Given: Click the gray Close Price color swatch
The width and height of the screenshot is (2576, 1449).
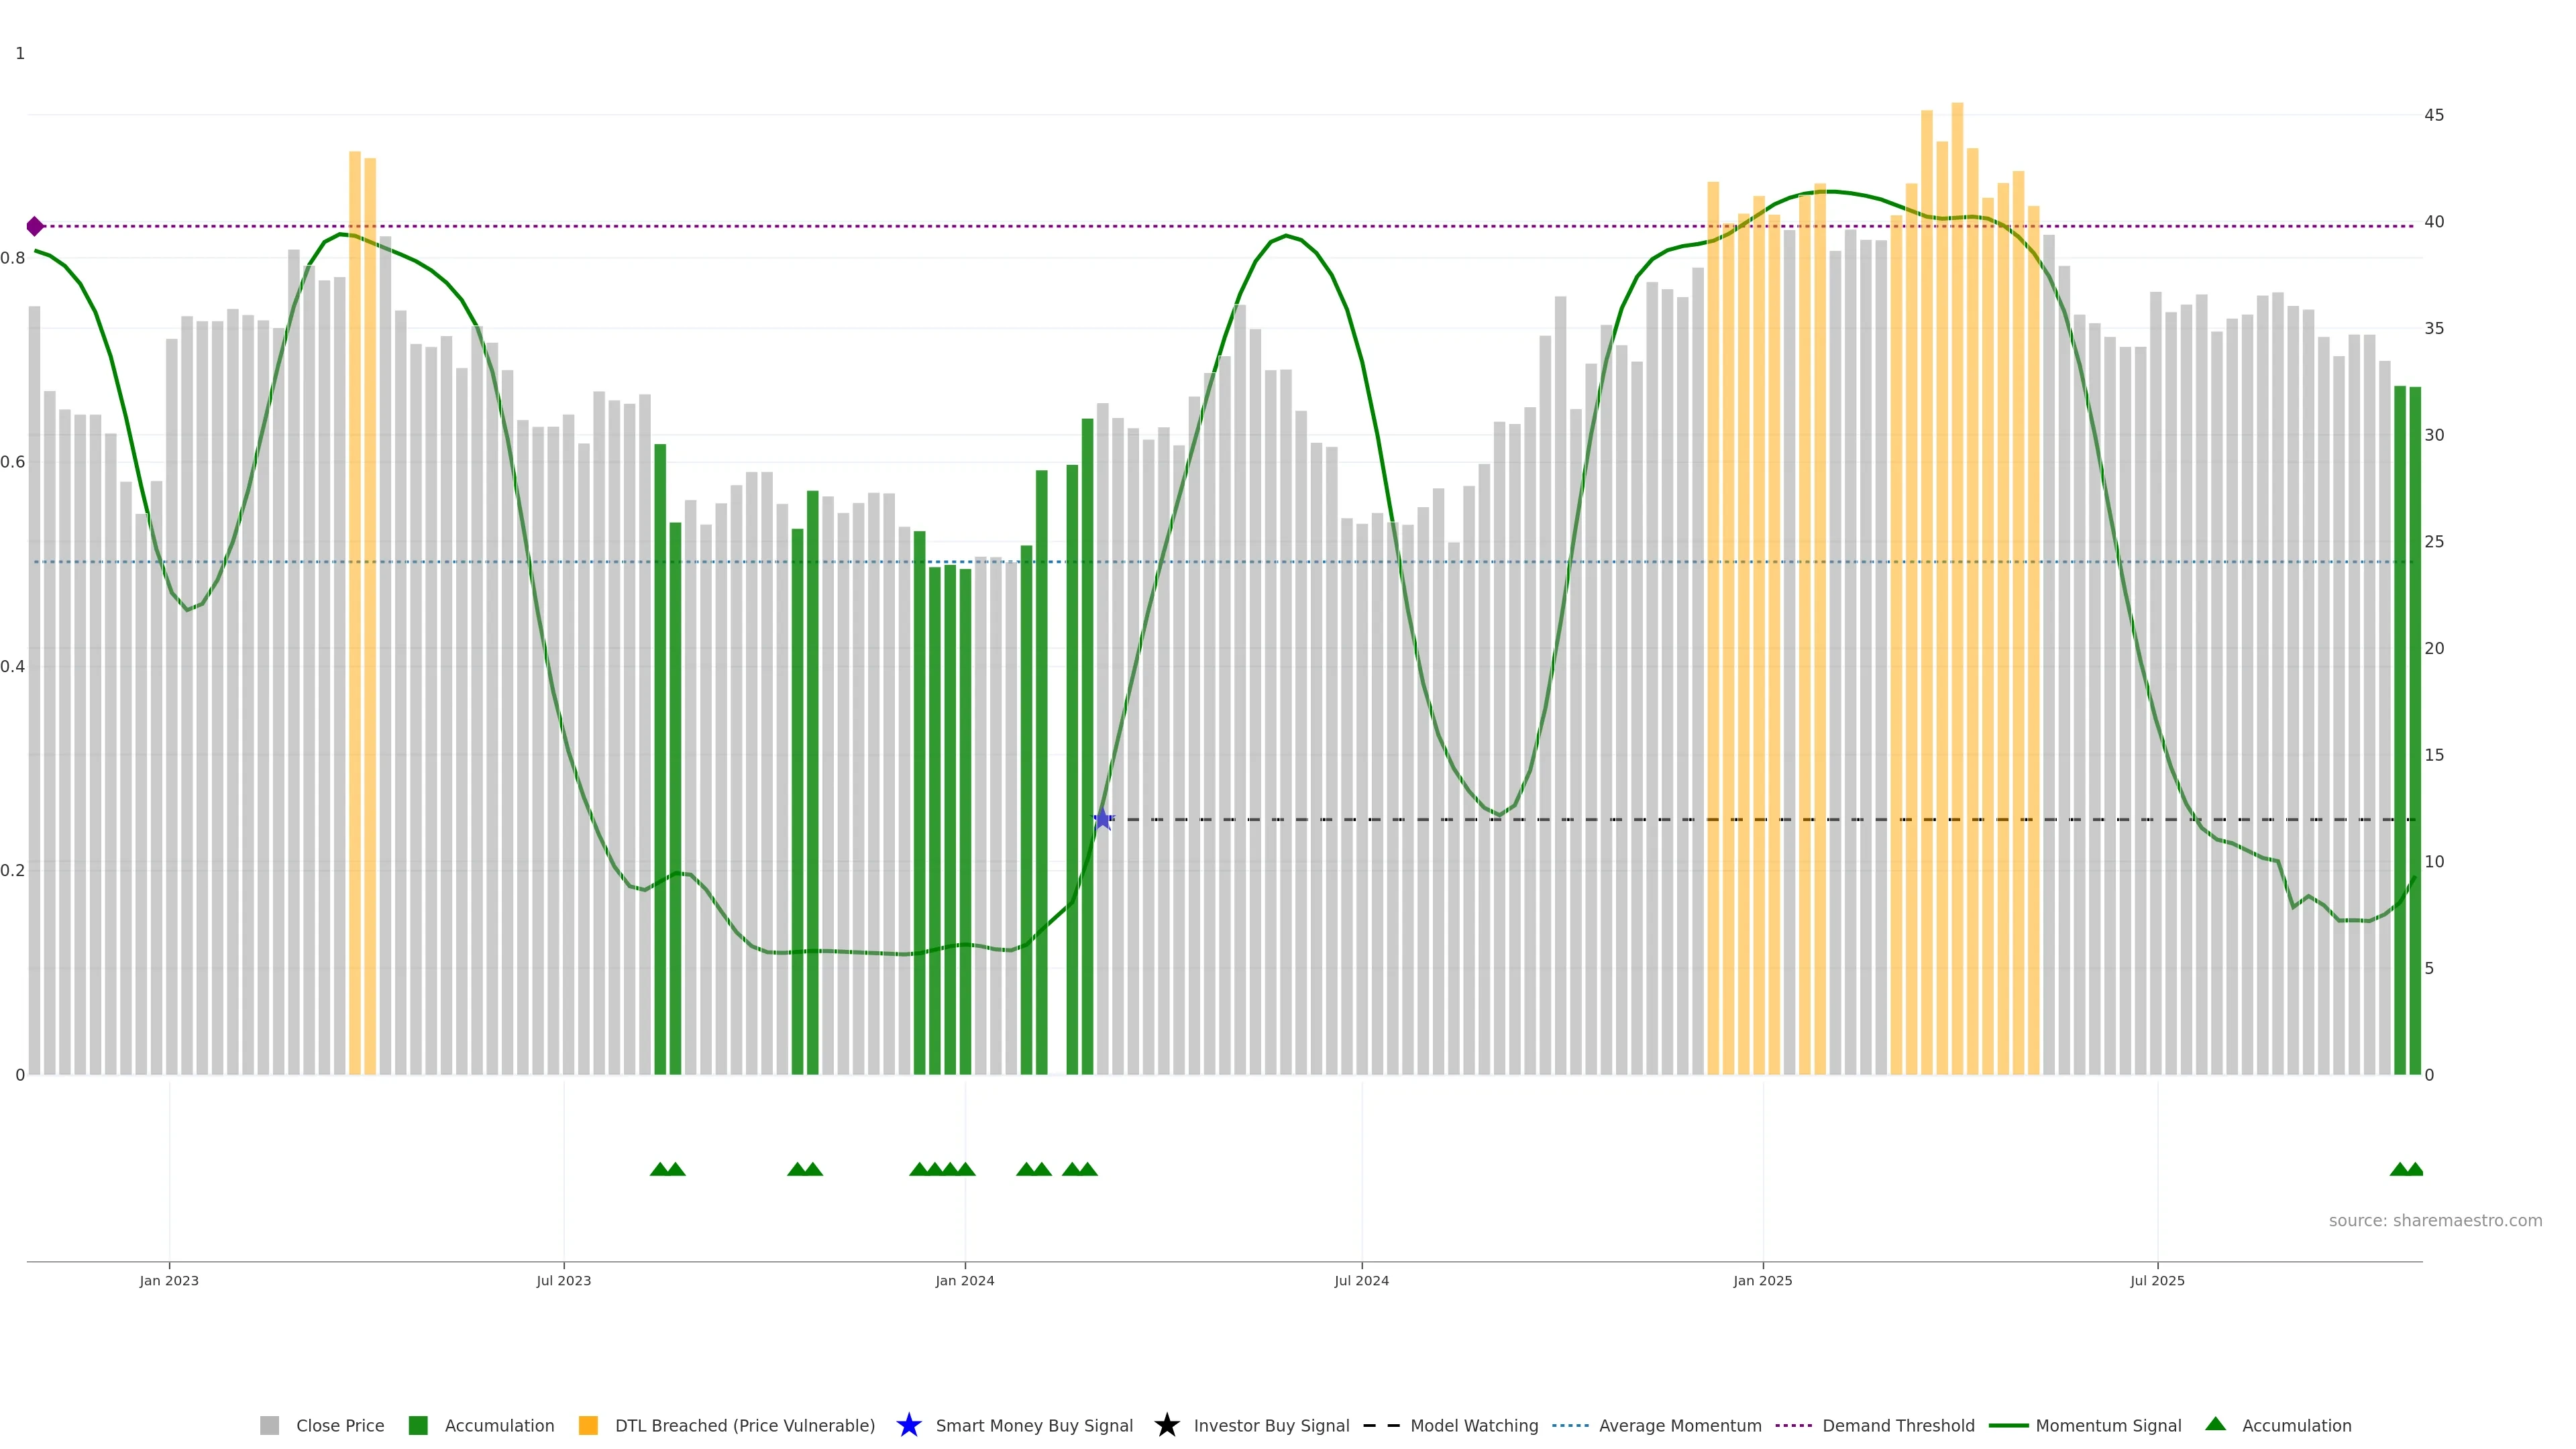Looking at the screenshot, I should coord(269,1425).
